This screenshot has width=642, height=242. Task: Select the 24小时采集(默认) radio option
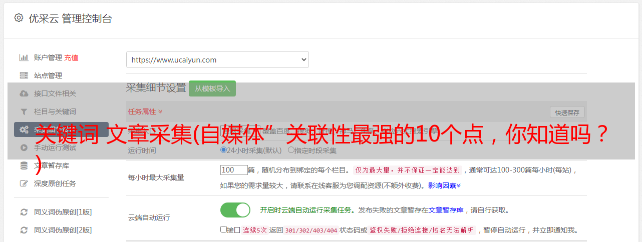click(x=223, y=150)
